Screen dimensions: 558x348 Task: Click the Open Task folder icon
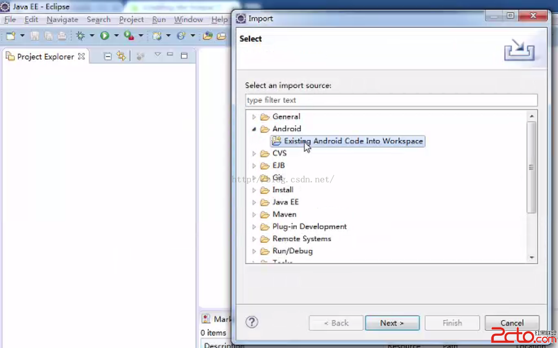(222, 36)
